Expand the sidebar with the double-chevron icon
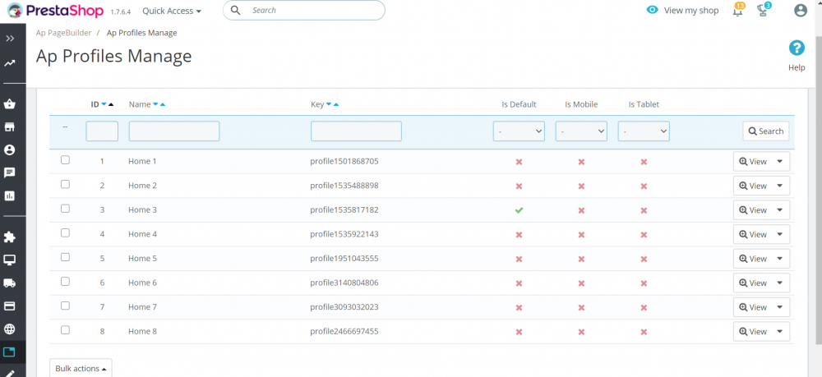The height and width of the screenshot is (377, 822). (x=10, y=39)
